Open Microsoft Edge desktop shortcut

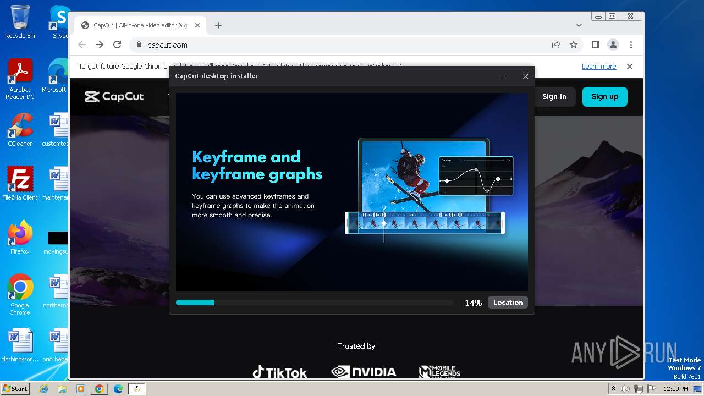coord(56,76)
